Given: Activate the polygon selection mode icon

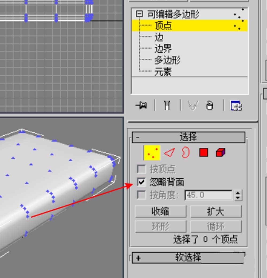Looking at the screenshot, I should pyautogui.click(x=203, y=152).
